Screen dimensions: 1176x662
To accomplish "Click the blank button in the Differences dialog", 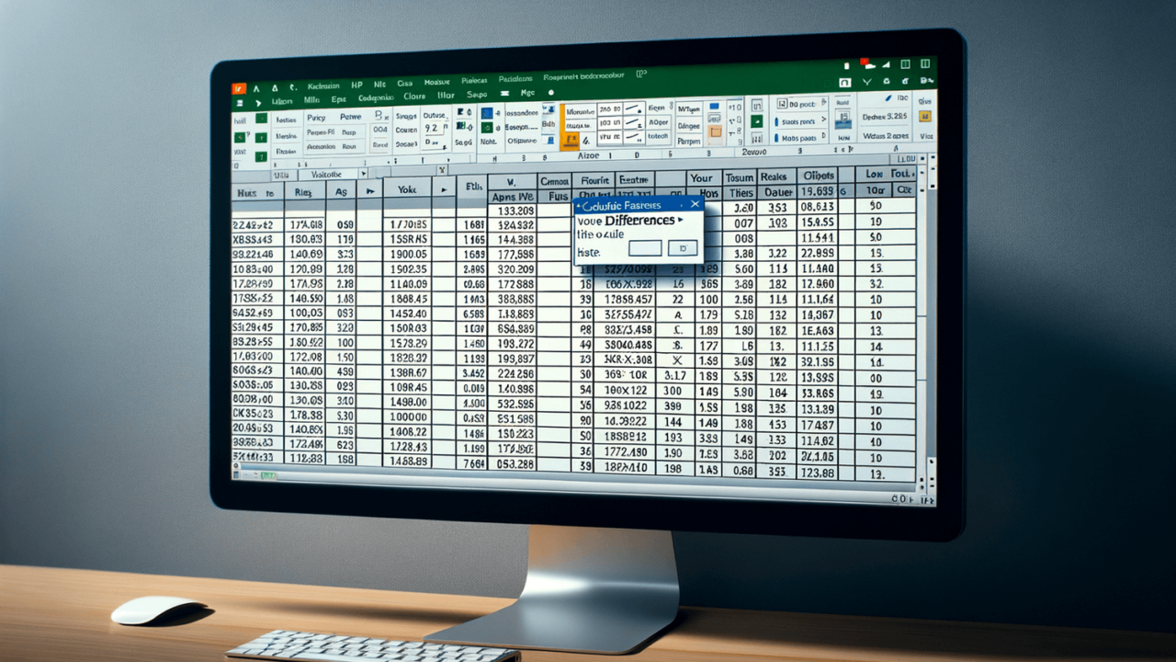I will 645,248.
